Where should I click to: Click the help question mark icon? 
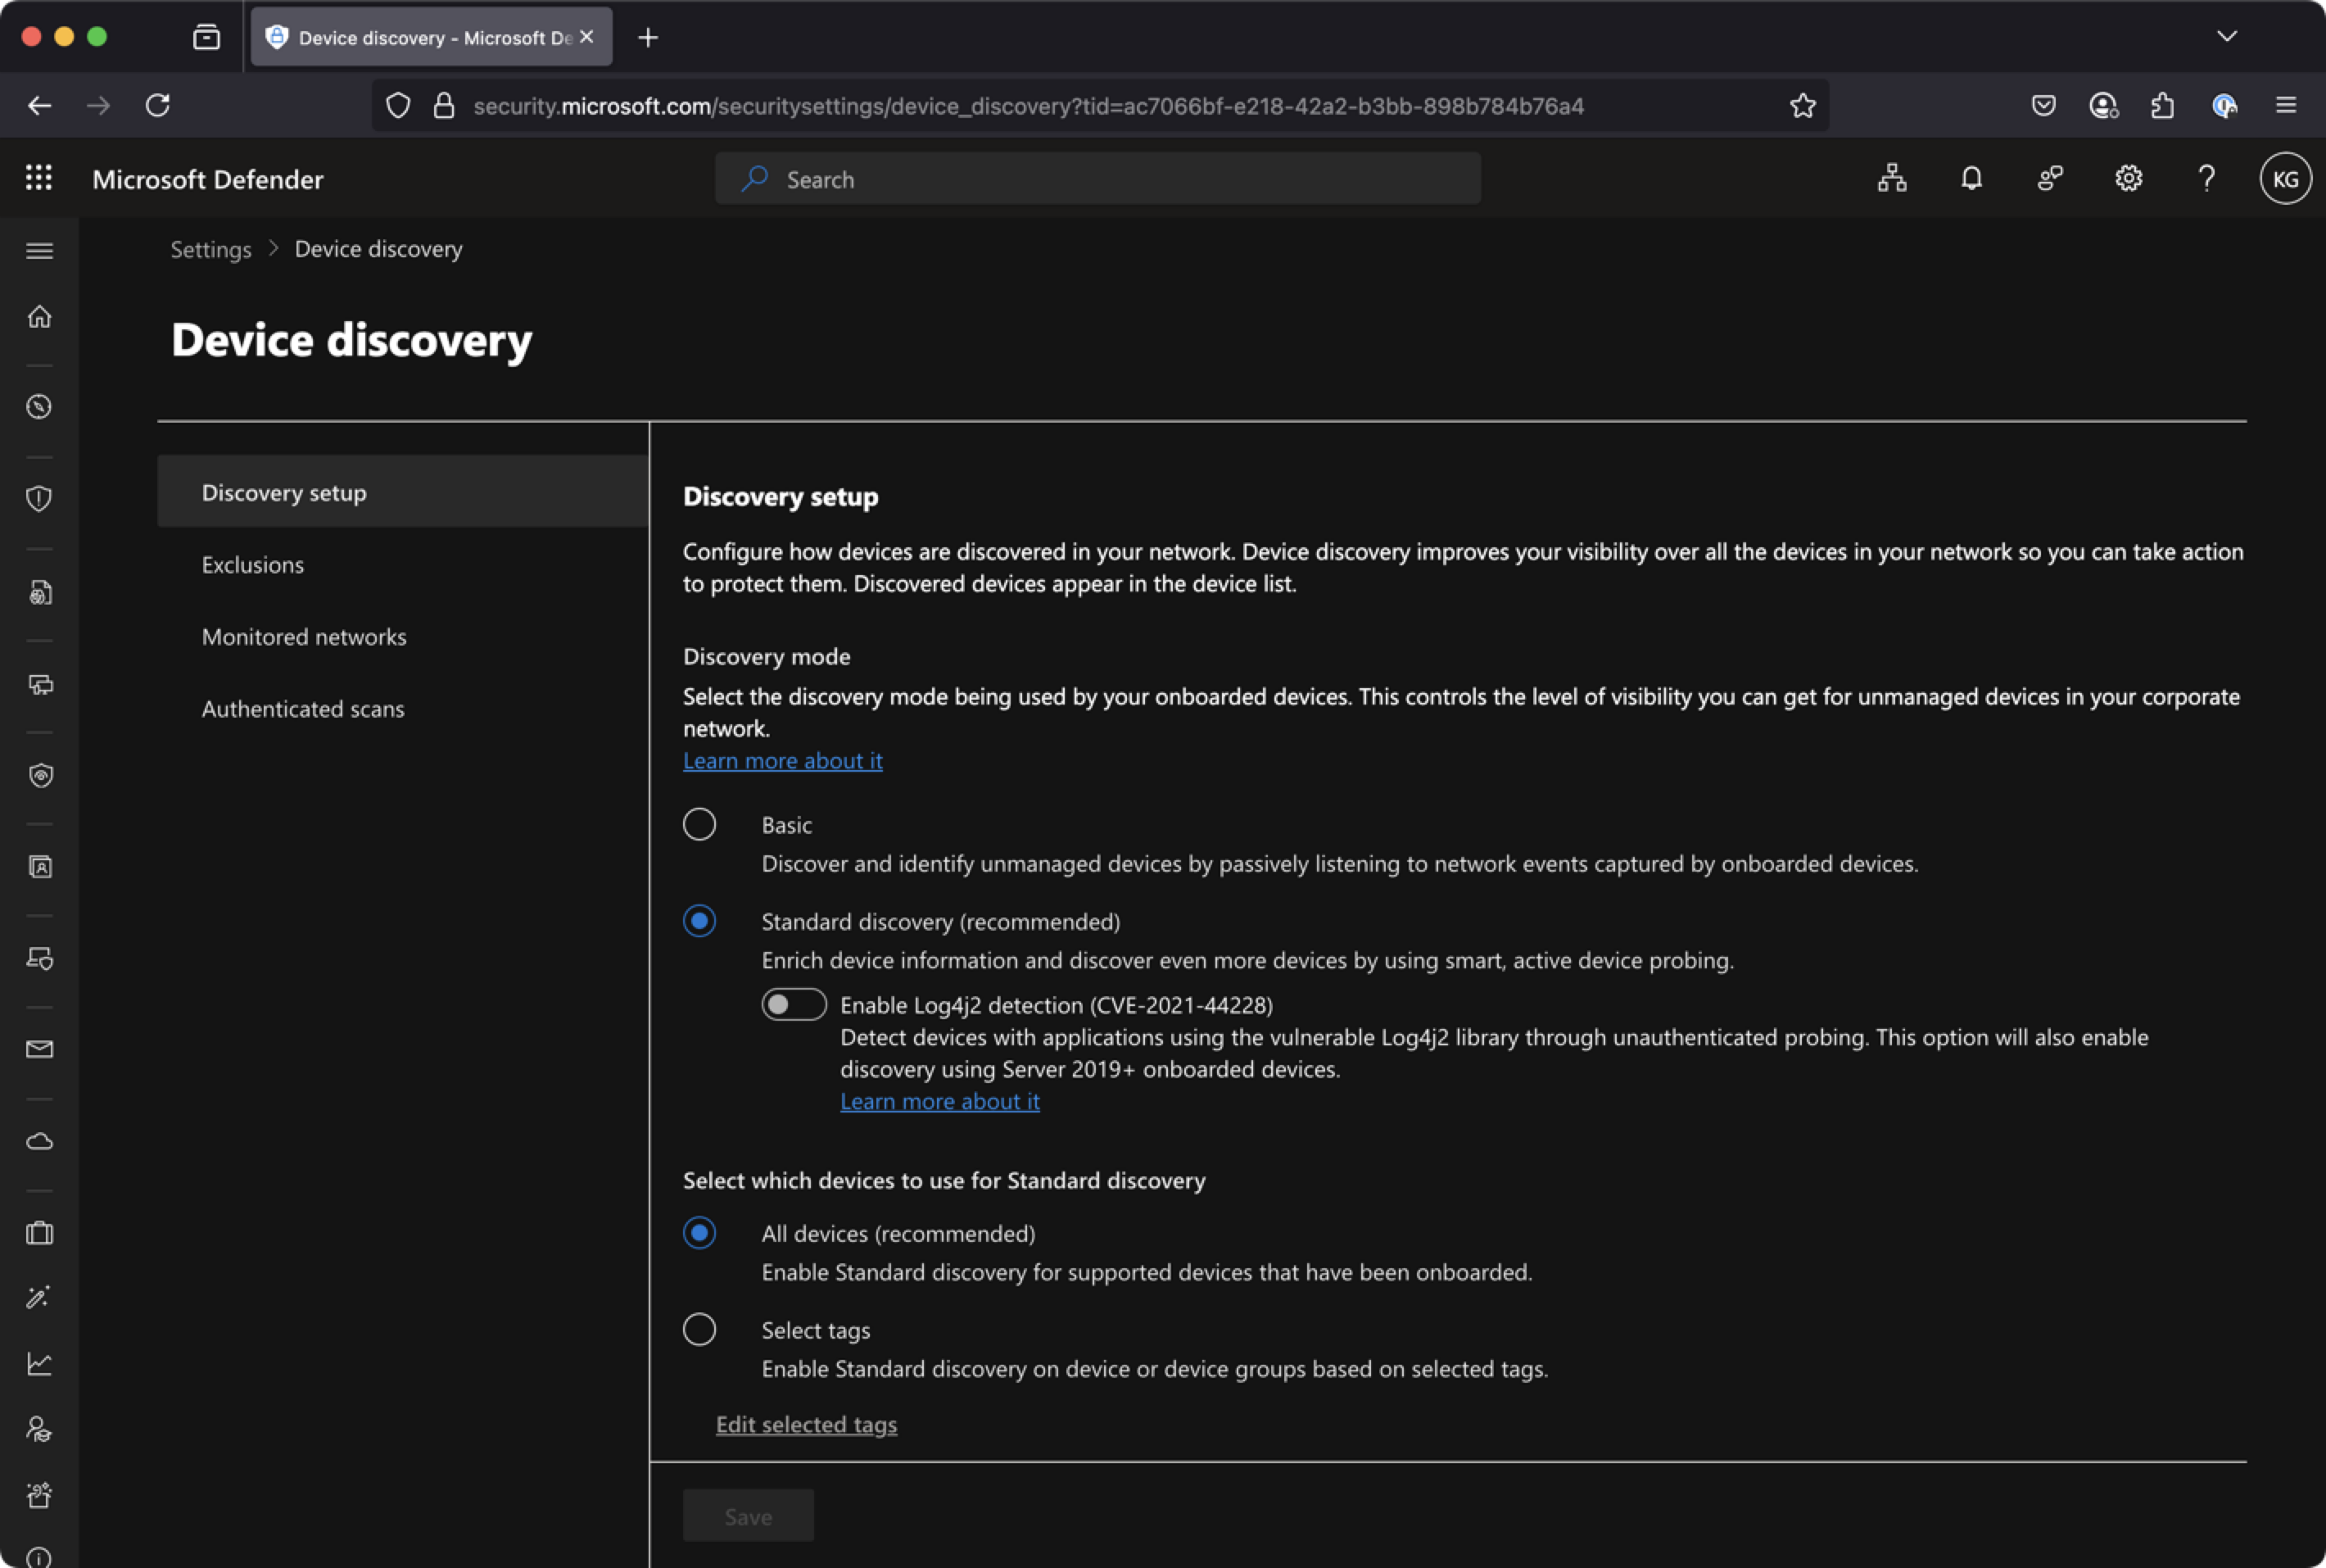point(2206,178)
